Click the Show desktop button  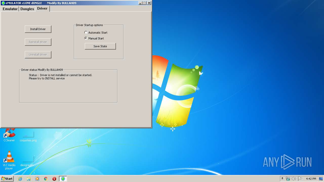click(x=321, y=179)
